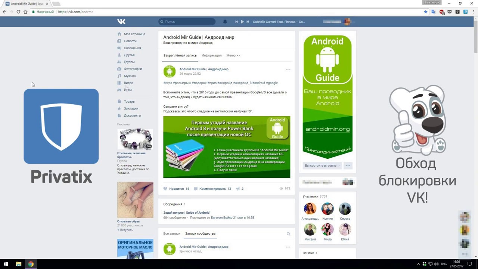Open File Explorer from the taskbar
Image resolution: width=478 pixels, height=269 pixels.
tap(18, 264)
